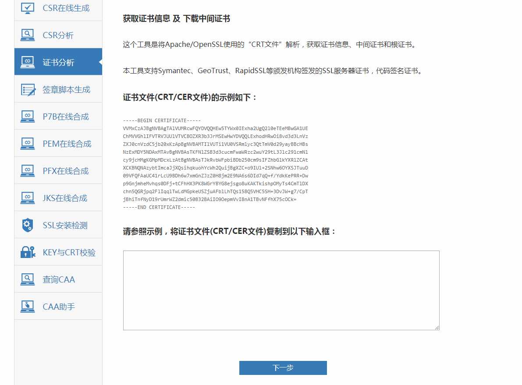Click certificate line starting with jBhiTnfNyD19
The image size is (522, 385).
[x=210, y=199]
